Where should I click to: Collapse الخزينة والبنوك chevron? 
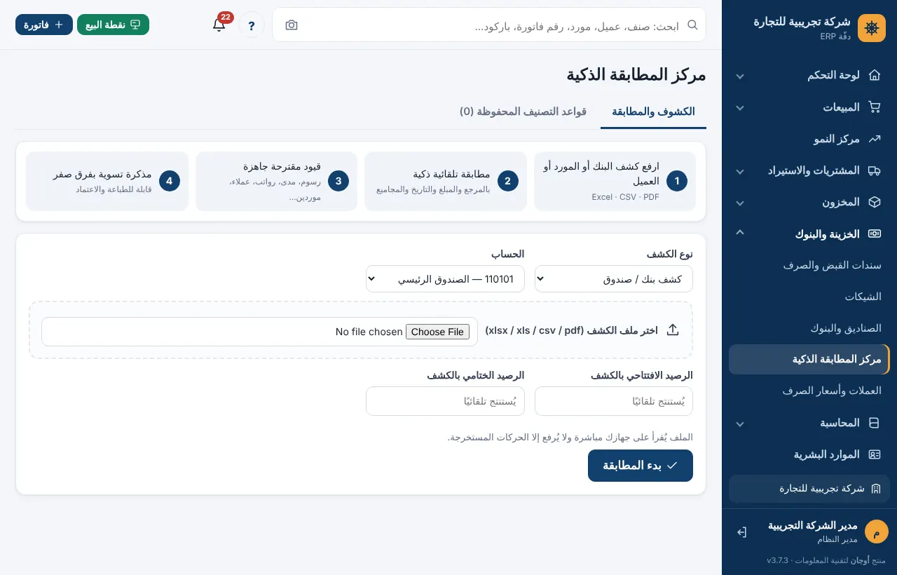coord(740,233)
